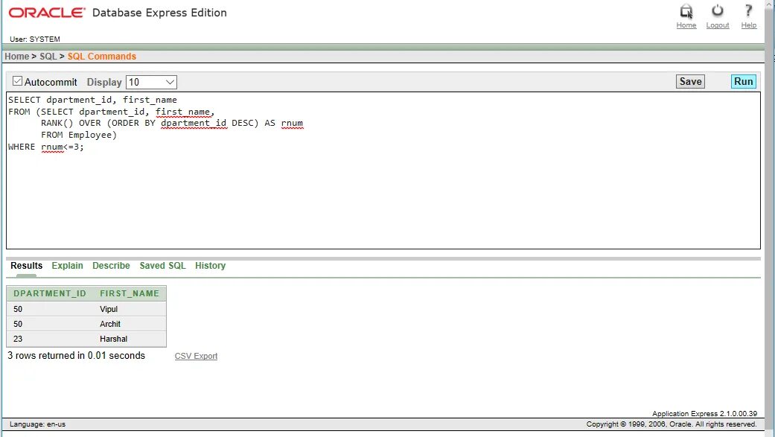
Task: Go to SQL in the breadcrumb
Action: coord(48,57)
